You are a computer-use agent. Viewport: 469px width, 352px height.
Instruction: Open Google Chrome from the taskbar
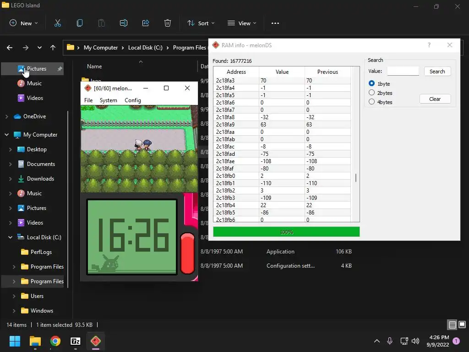55,341
